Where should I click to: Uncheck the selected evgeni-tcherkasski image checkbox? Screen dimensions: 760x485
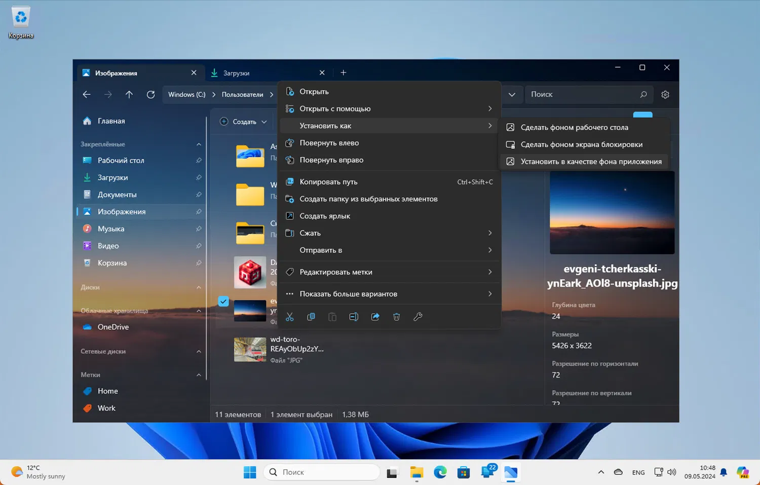click(223, 302)
